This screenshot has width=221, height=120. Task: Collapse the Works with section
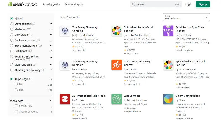[51, 101]
